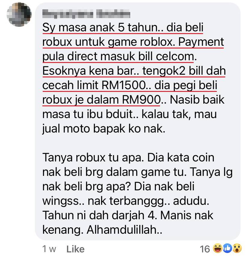Click the surprised Wow reaction emoji
Screen dimensions: 249x256
[237, 248]
